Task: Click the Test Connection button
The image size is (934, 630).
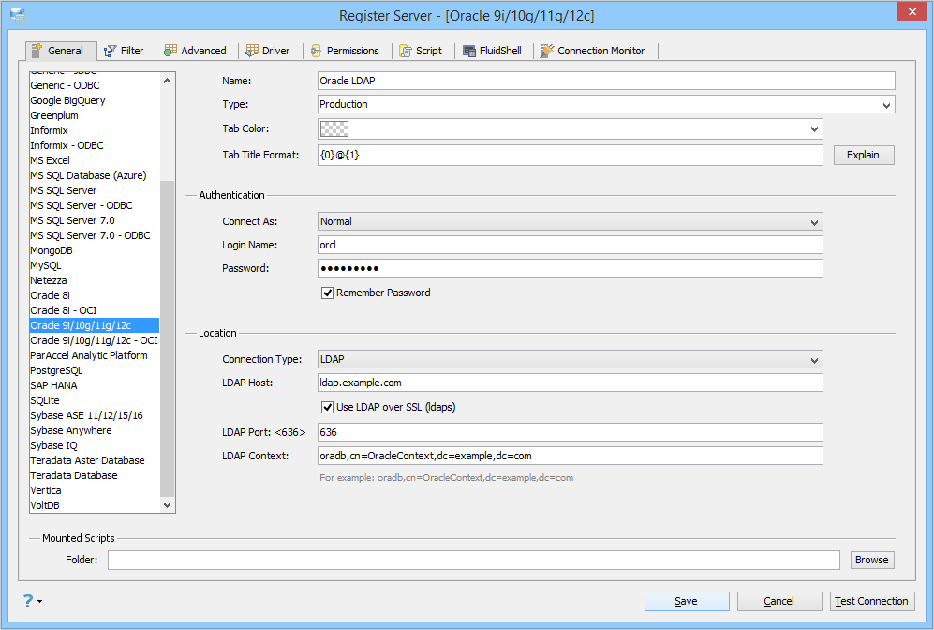Action: click(x=871, y=601)
